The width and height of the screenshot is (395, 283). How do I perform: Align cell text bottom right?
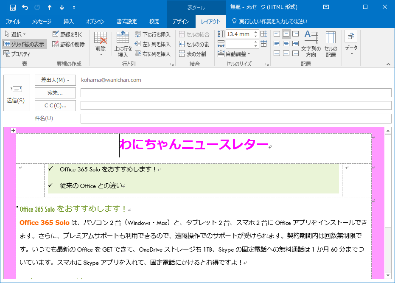tap(295, 53)
